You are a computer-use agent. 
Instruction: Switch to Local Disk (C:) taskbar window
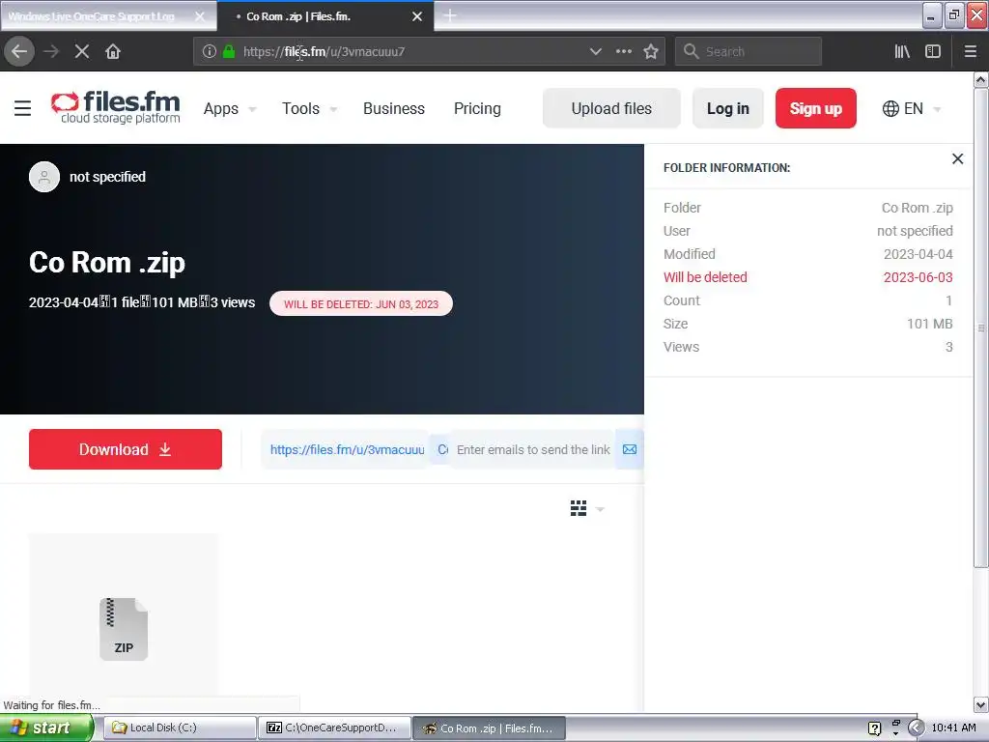[180, 728]
